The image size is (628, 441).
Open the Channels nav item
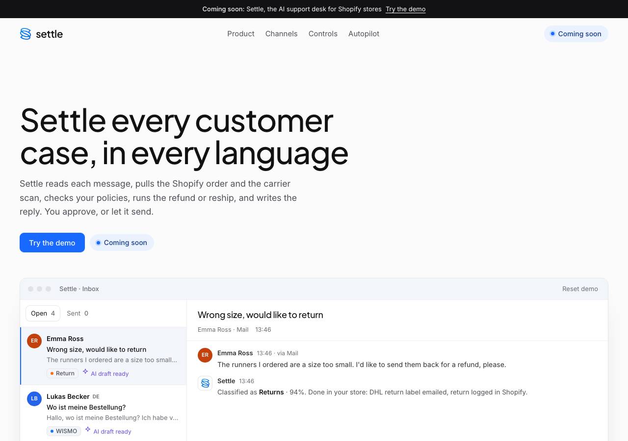pyautogui.click(x=282, y=34)
